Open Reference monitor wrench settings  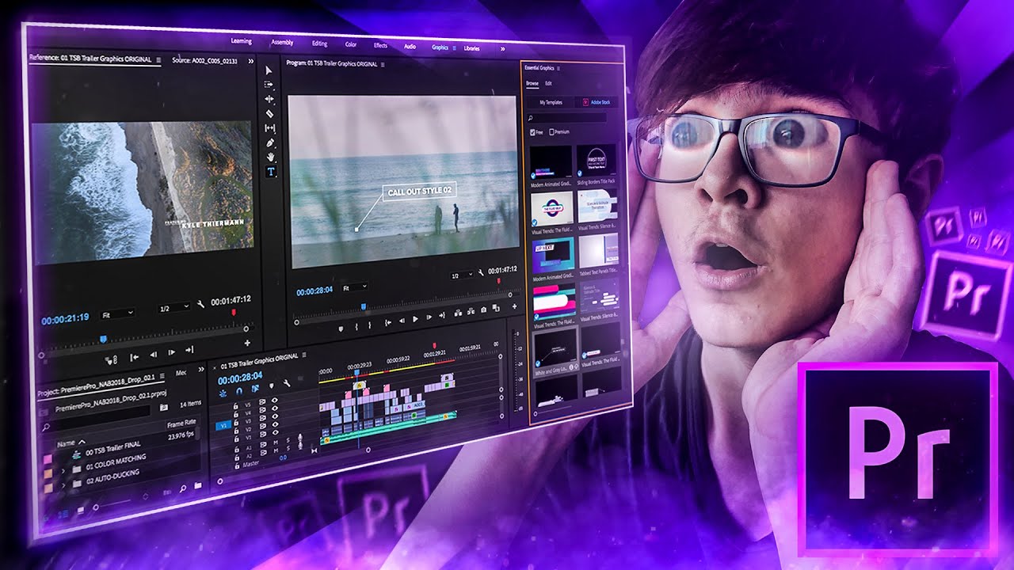(200, 304)
